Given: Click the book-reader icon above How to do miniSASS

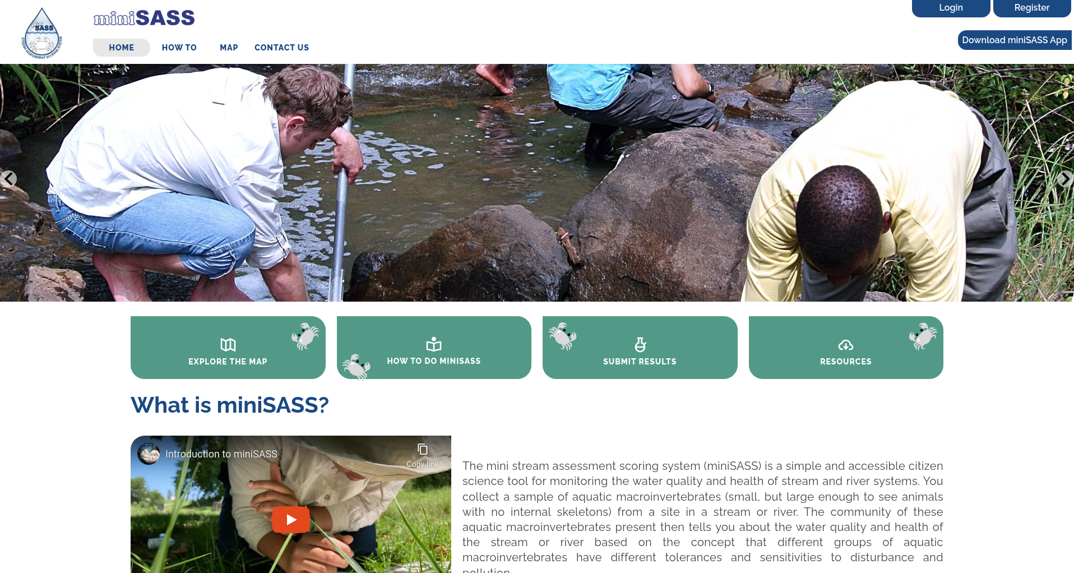Looking at the screenshot, I should 434,344.
